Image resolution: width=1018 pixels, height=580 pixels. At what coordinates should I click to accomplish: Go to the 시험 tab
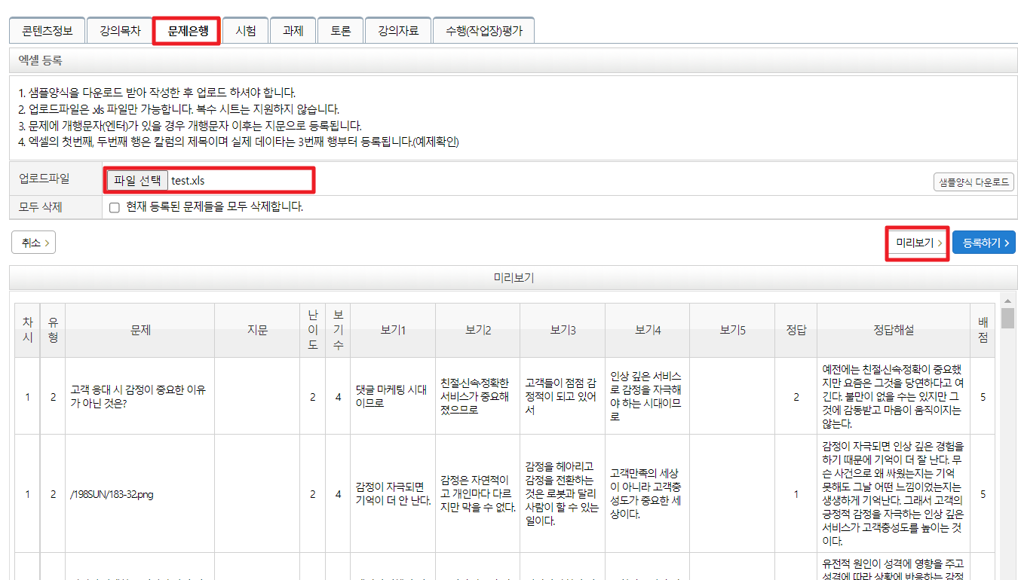(x=245, y=31)
